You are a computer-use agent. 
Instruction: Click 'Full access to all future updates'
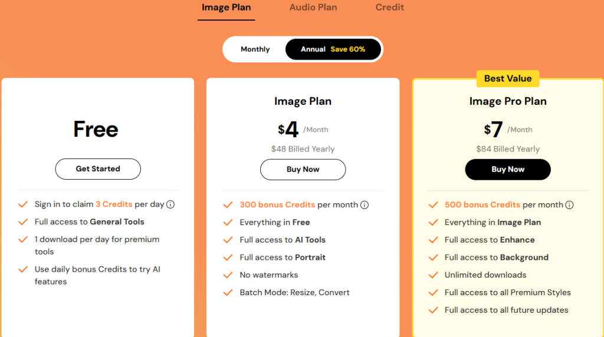(x=507, y=310)
